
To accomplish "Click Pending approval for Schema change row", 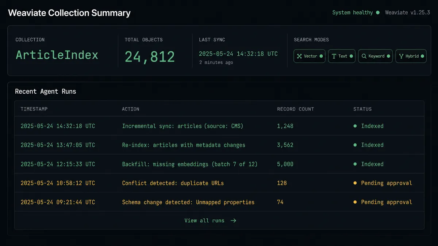I will click(387, 202).
